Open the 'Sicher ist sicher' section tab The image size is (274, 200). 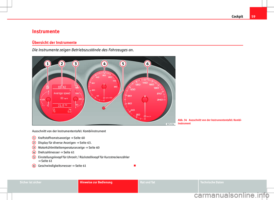coord(43,186)
